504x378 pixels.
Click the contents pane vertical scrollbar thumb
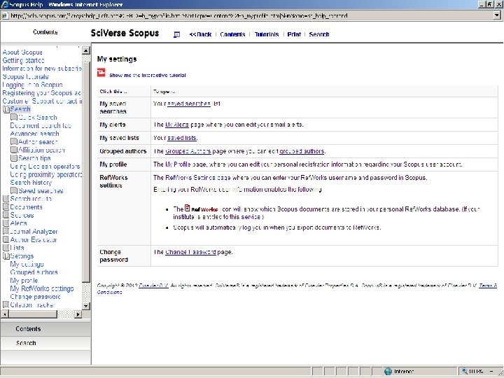pyautogui.click(x=86, y=172)
